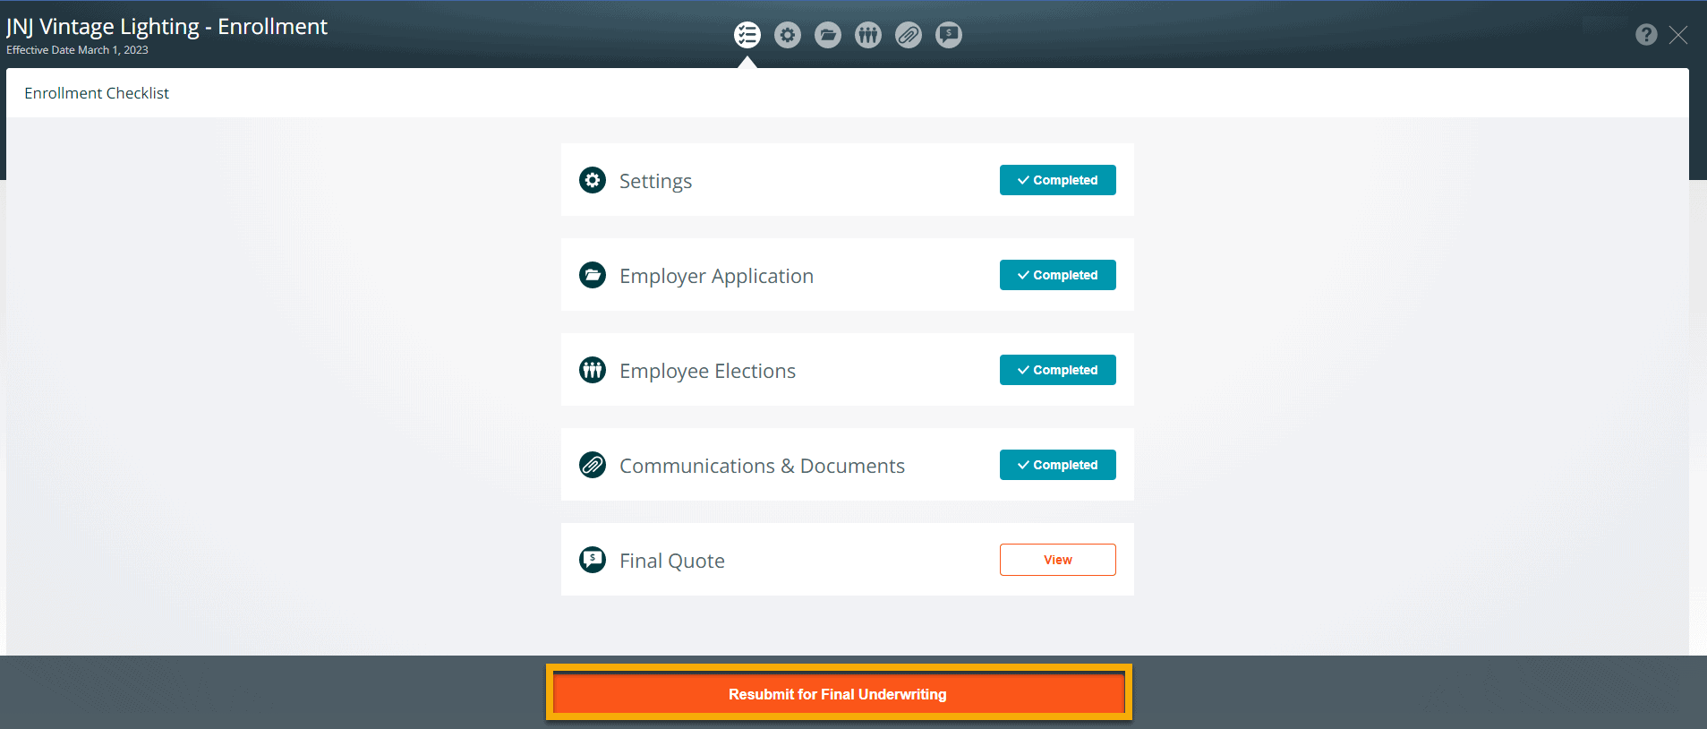The width and height of the screenshot is (1707, 729).
Task: Click the gear icon beside Settings row
Action: [593, 180]
